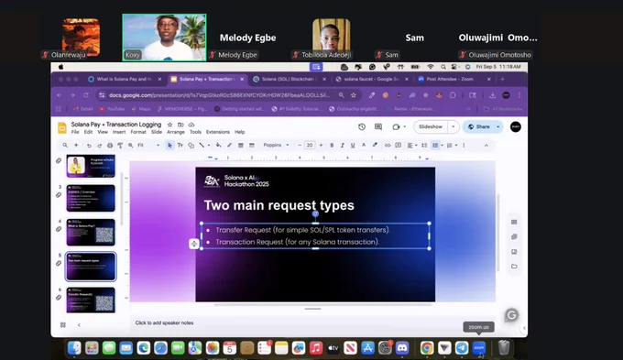Click the Share button
This screenshot has width=623, height=360.
pos(479,126)
